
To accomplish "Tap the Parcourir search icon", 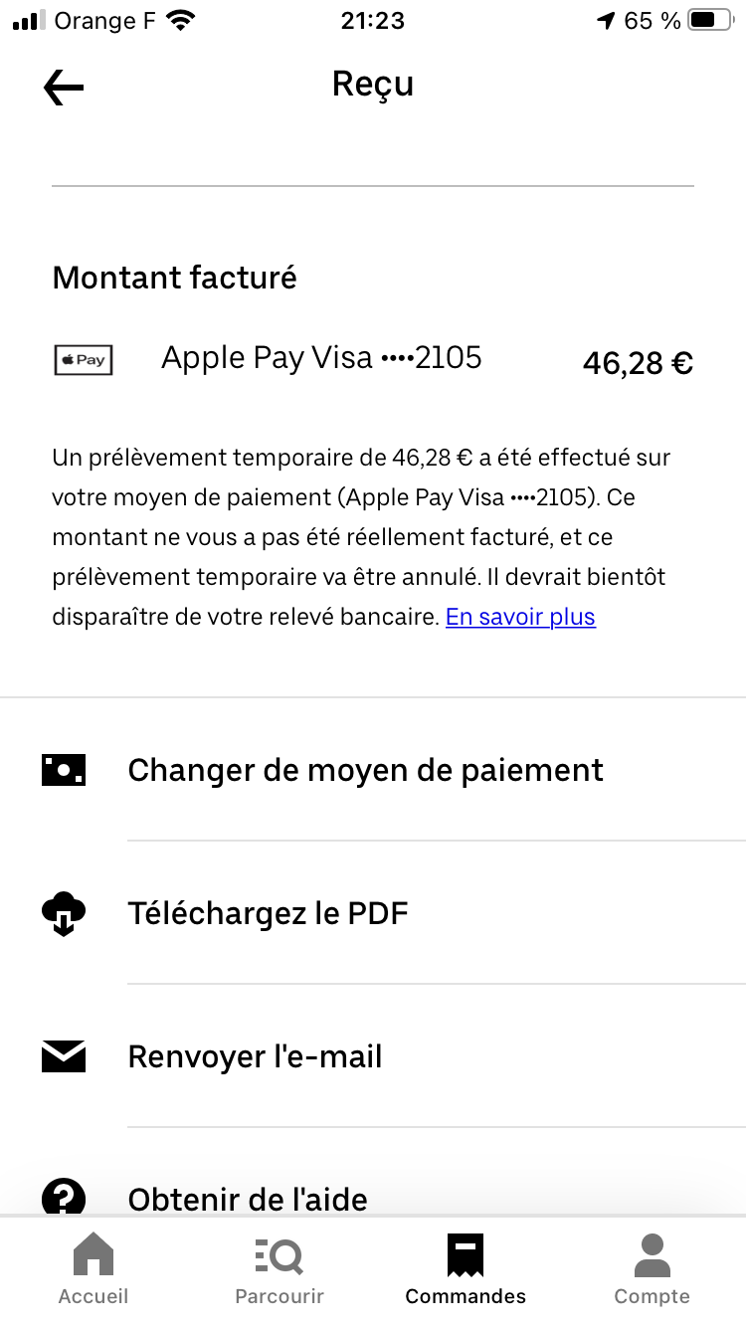I will coord(279,1256).
